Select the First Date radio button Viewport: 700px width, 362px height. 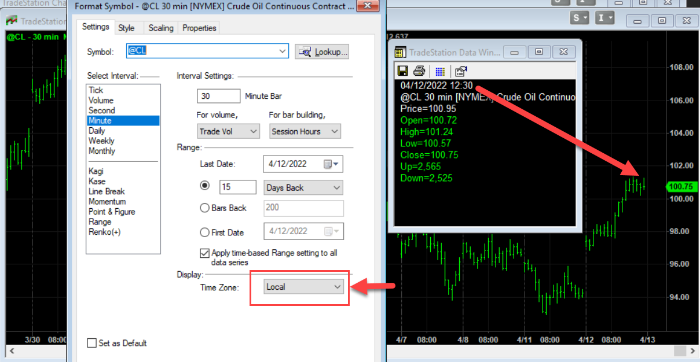pyautogui.click(x=204, y=232)
